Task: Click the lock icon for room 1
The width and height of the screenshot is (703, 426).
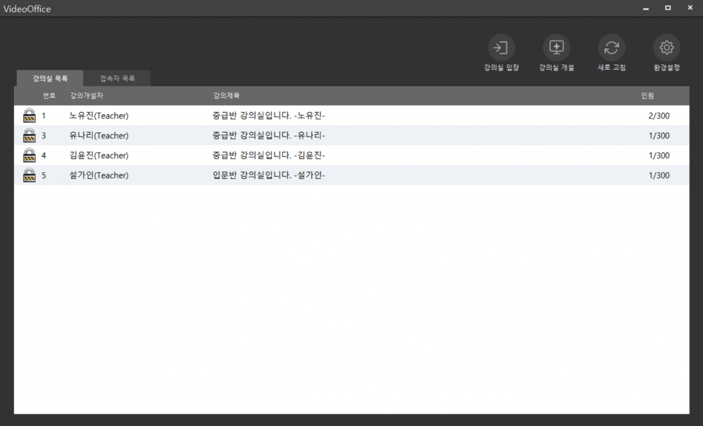Action: [29, 115]
